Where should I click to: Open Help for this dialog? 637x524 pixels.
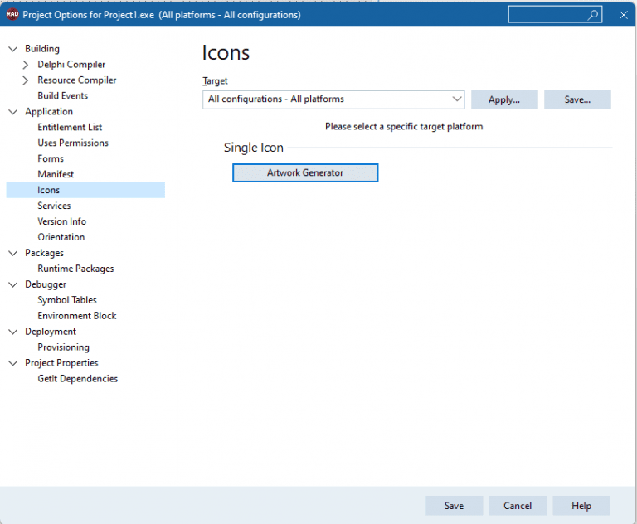point(581,506)
